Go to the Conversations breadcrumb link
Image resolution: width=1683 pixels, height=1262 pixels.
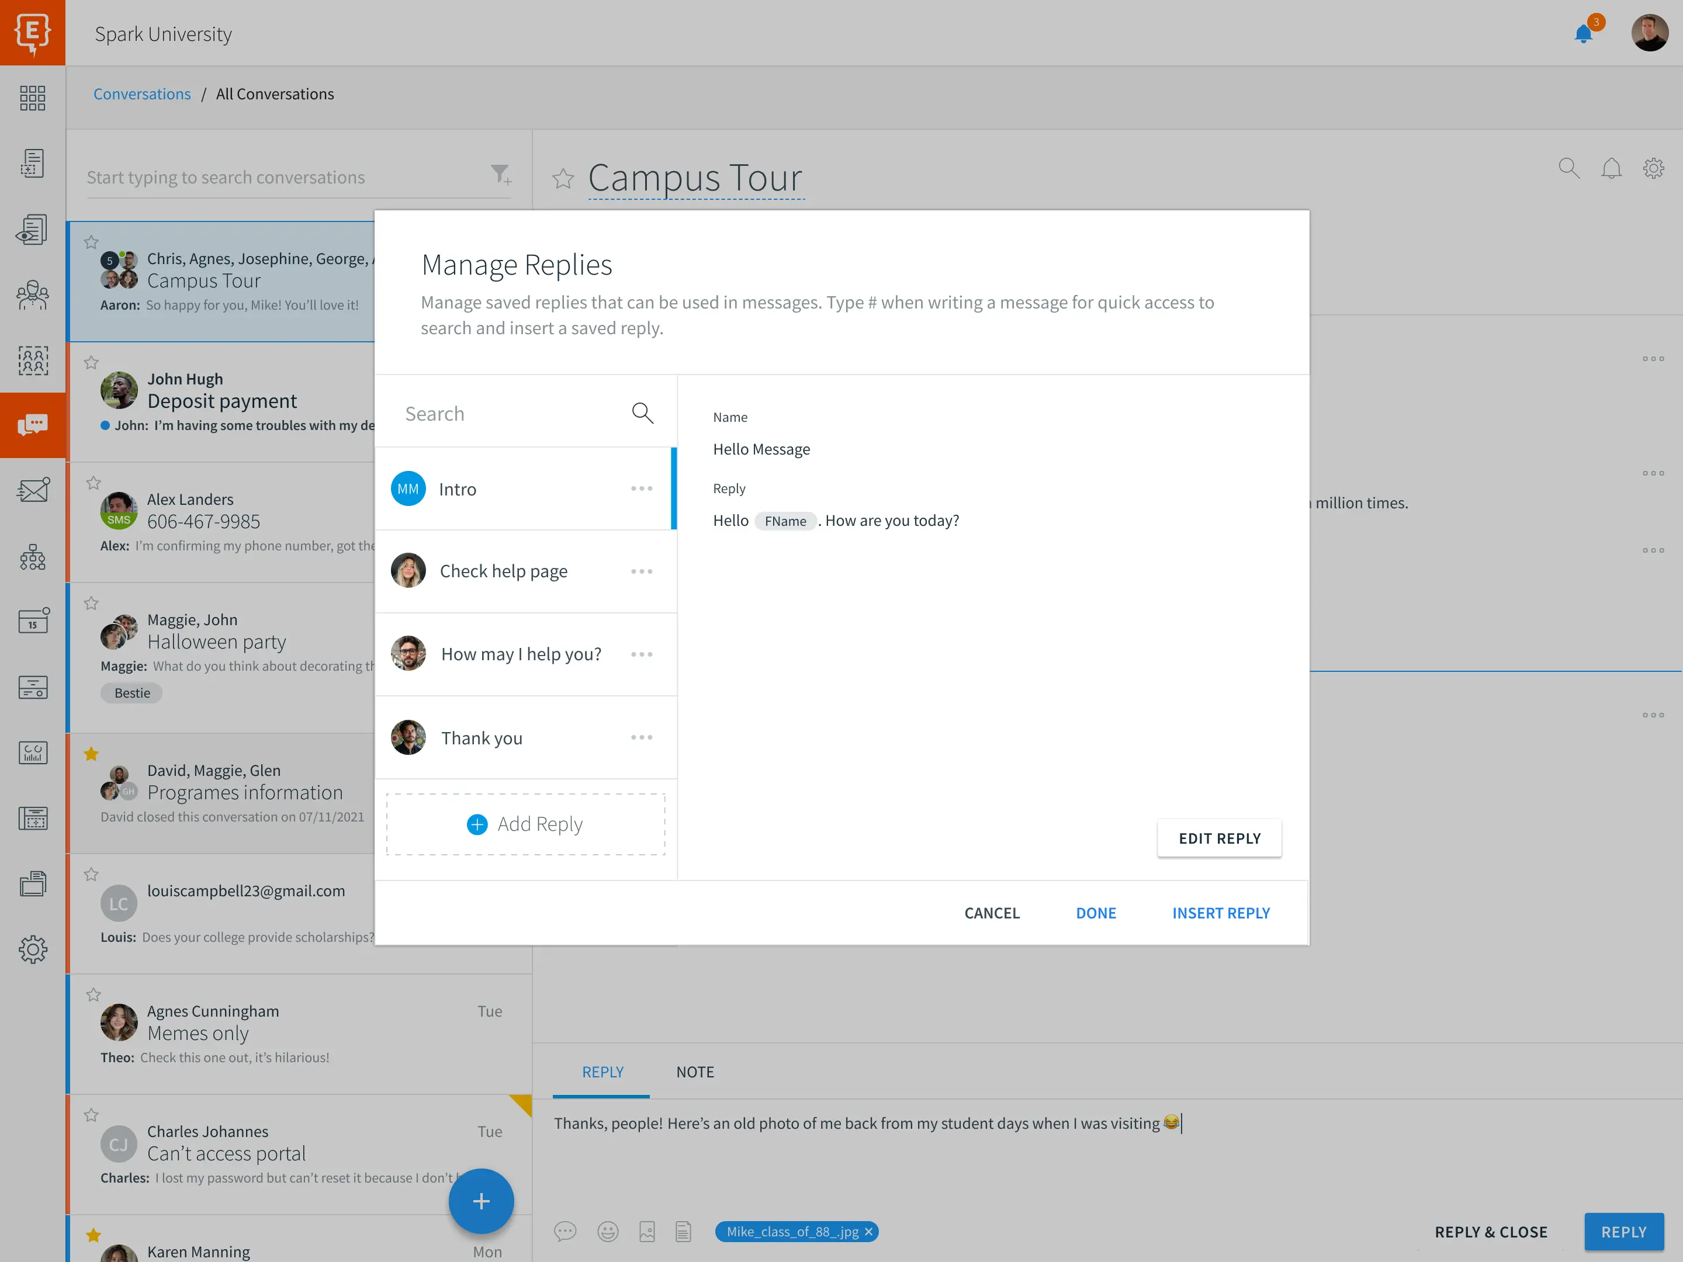142,93
